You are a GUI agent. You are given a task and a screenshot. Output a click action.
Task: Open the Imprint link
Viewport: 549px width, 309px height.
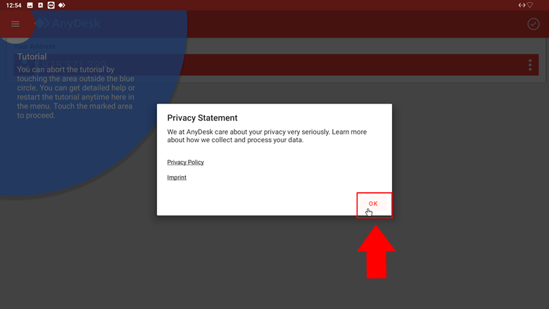[177, 177]
